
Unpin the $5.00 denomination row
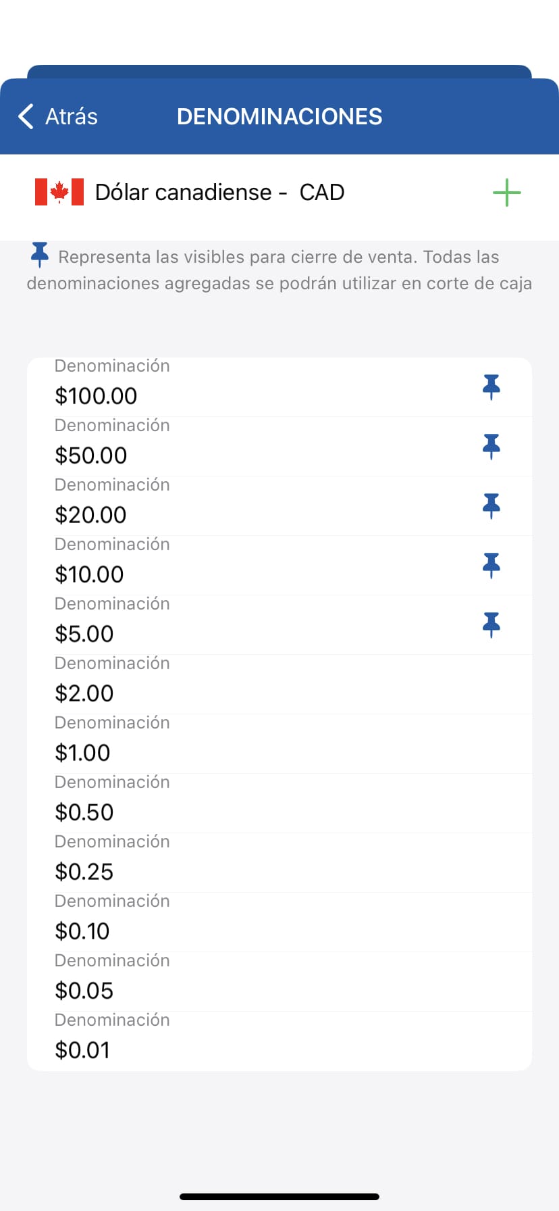point(491,624)
